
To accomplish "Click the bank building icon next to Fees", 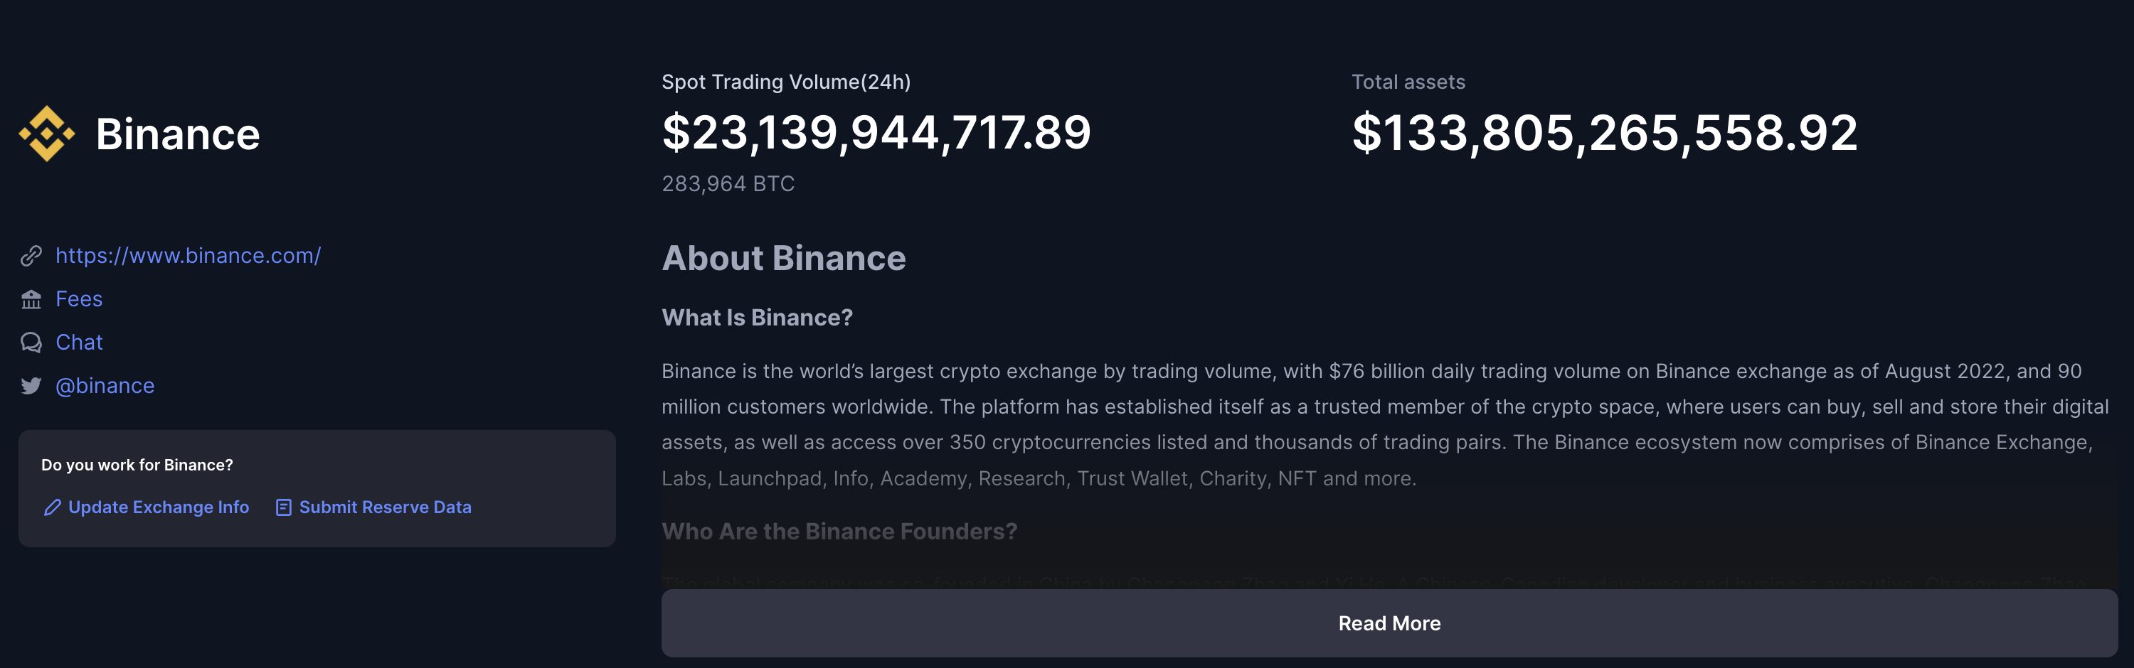I will [x=31, y=298].
